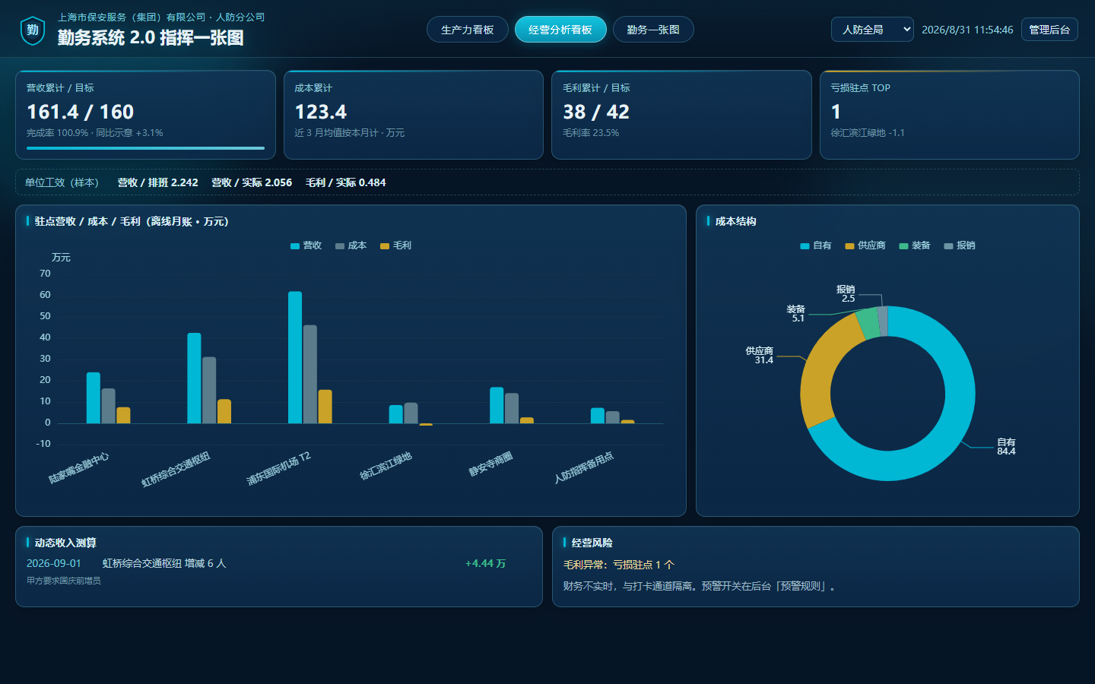This screenshot has height=684, width=1095.
Task: Hide 自有 legend item in cost chart
Action: click(x=816, y=245)
